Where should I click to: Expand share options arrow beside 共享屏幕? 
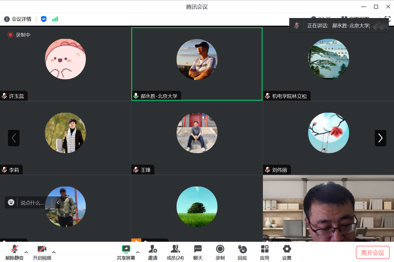tap(138, 252)
